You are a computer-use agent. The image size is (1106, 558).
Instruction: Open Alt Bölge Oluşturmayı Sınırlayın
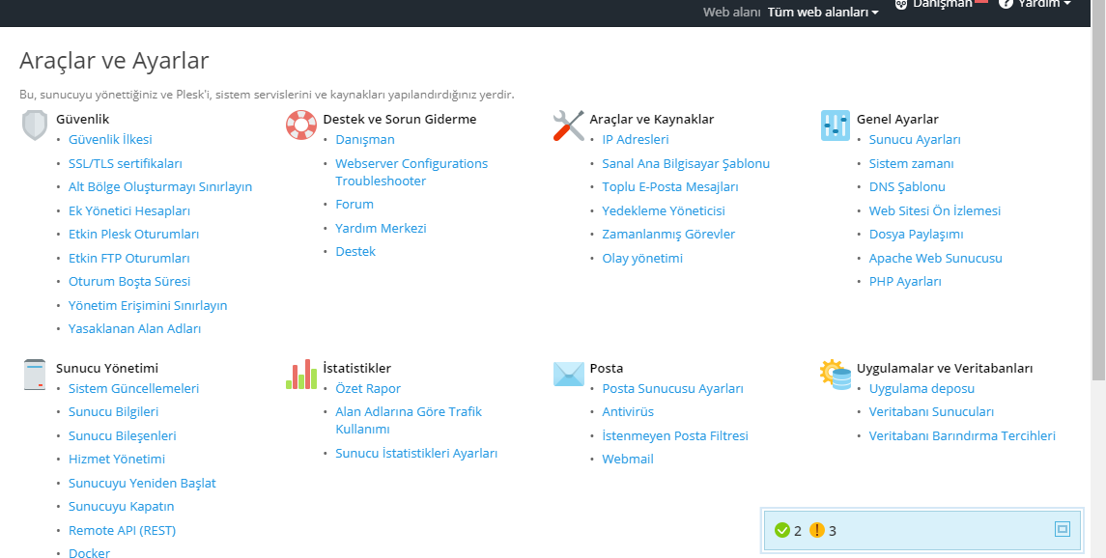click(160, 186)
